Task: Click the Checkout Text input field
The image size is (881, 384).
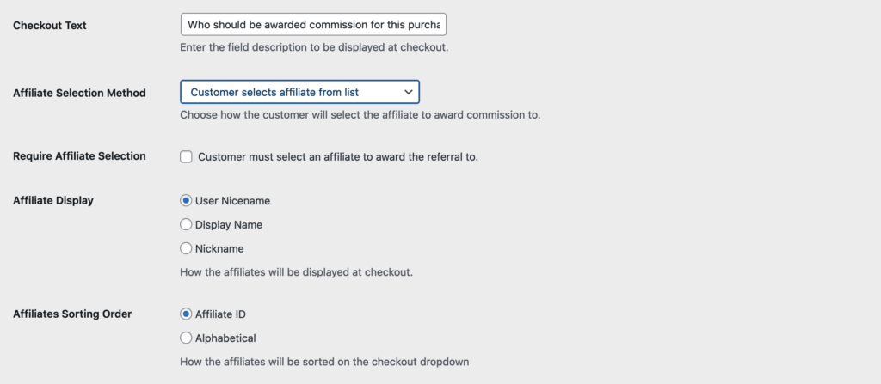Action: tap(313, 25)
